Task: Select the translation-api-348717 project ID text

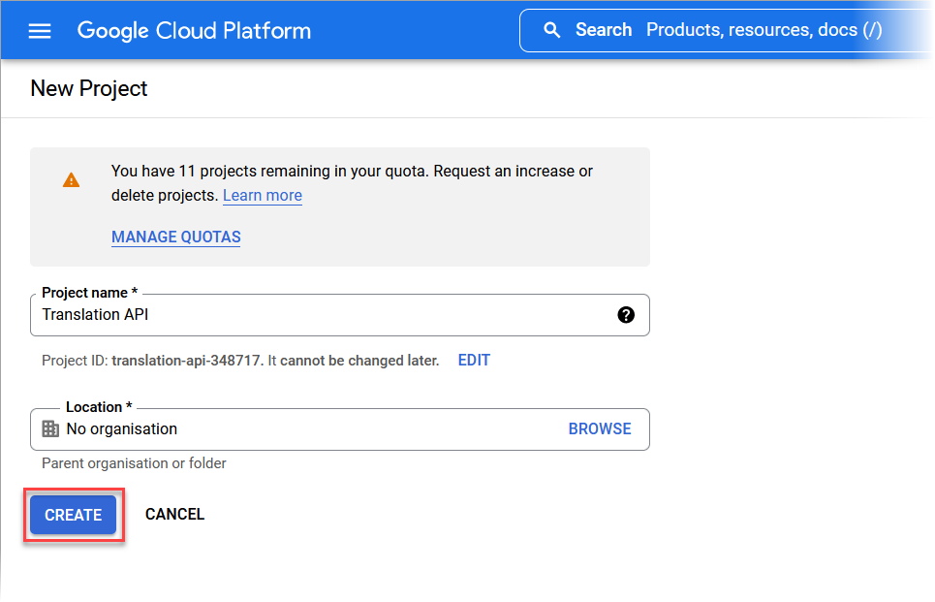Action: [x=186, y=361]
